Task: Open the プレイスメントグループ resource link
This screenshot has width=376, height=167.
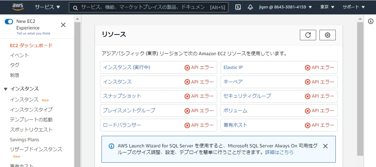Action: (129, 110)
